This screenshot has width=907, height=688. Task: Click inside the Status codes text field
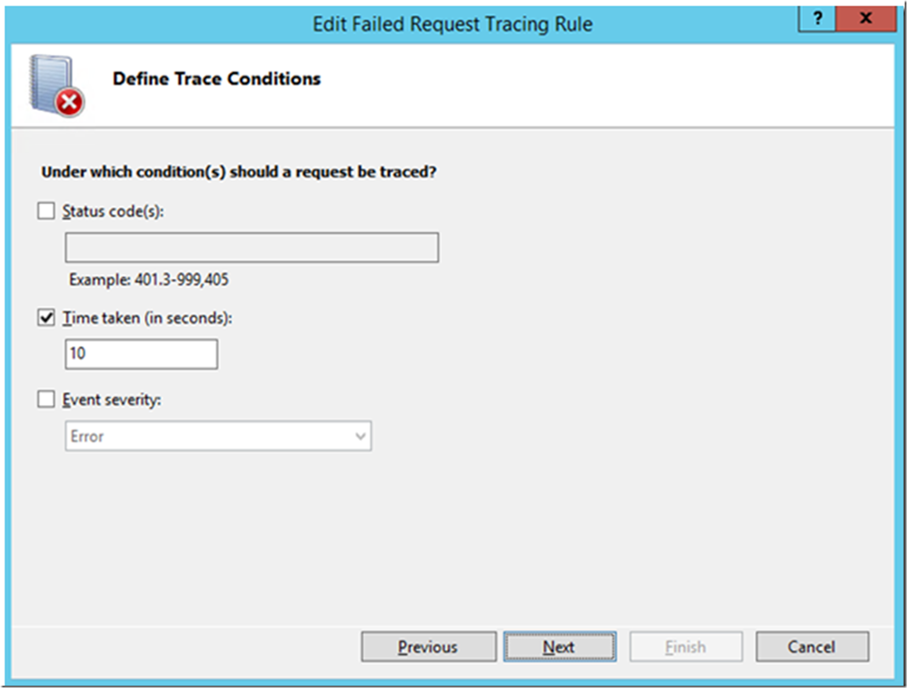tap(252, 248)
